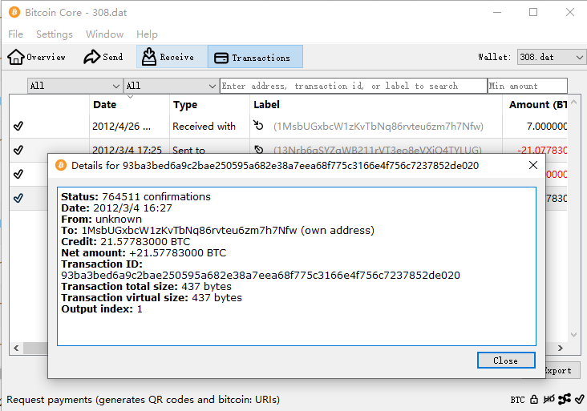The image size is (587, 411).
Task: Click the sync checkmark status icon
Action: (x=579, y=399)
